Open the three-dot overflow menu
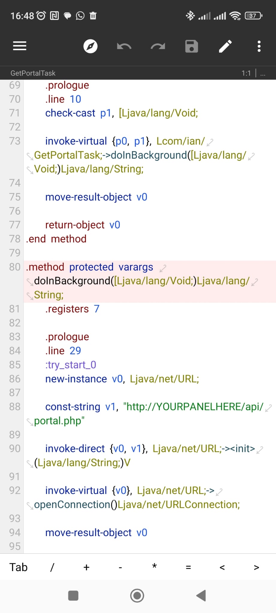276x613 pixels. (x=259, y=46)
